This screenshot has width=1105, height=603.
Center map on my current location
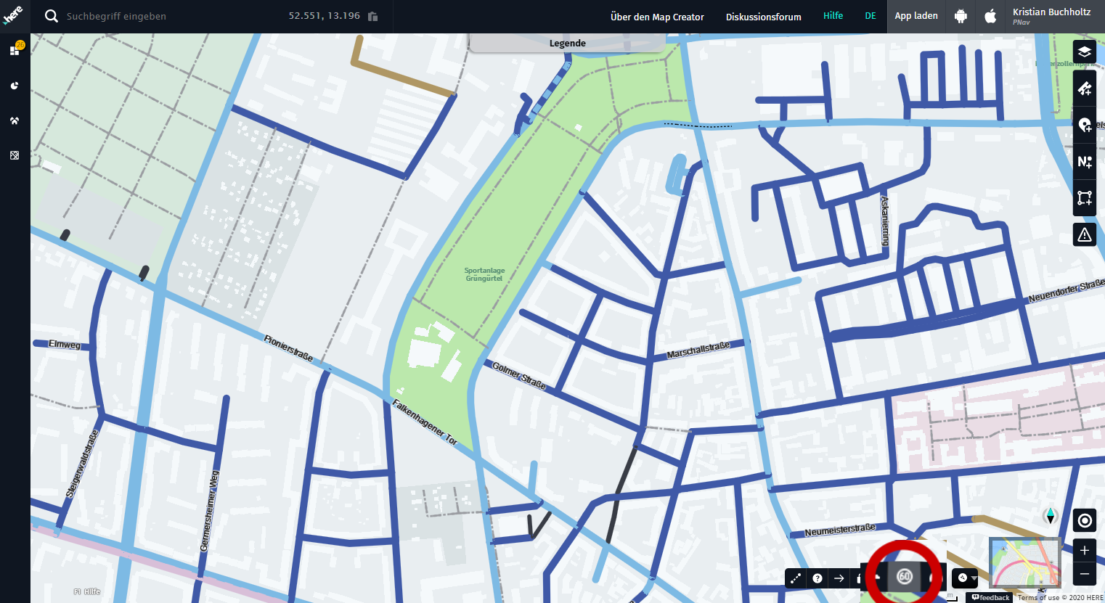pyautogui.click(x=1084, y=520)
